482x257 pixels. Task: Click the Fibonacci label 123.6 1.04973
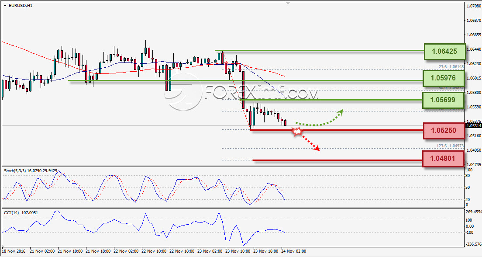pyautogui.click(x=450, y=146)
